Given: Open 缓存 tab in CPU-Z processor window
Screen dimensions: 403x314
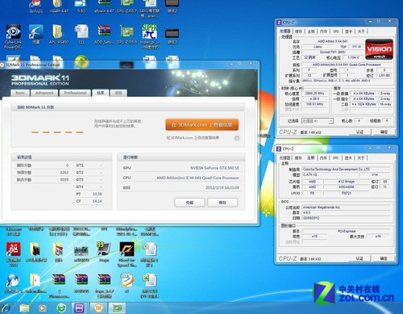Looking at the screenshot, I should 298,31.
